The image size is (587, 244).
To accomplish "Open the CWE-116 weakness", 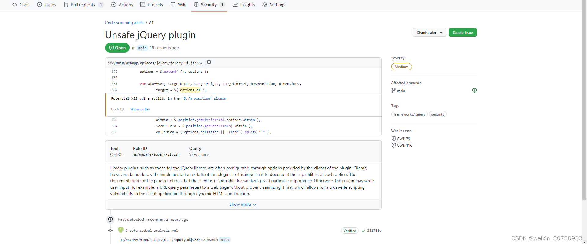I will click(404, 146).
